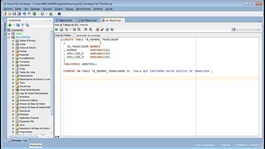This screenshot has width=265, height=149.
Task: Click the SQL History icon in worksheet toolbar
Action: (107, 29)
